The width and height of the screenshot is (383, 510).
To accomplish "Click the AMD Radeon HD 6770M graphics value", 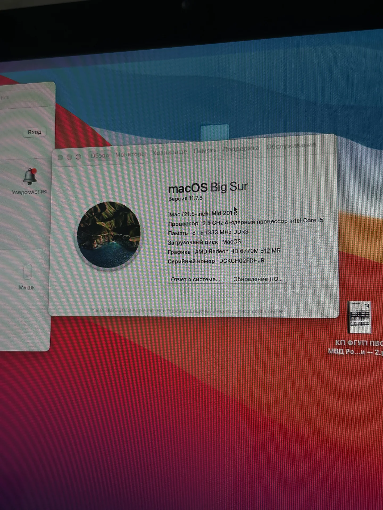I will 238,251.
